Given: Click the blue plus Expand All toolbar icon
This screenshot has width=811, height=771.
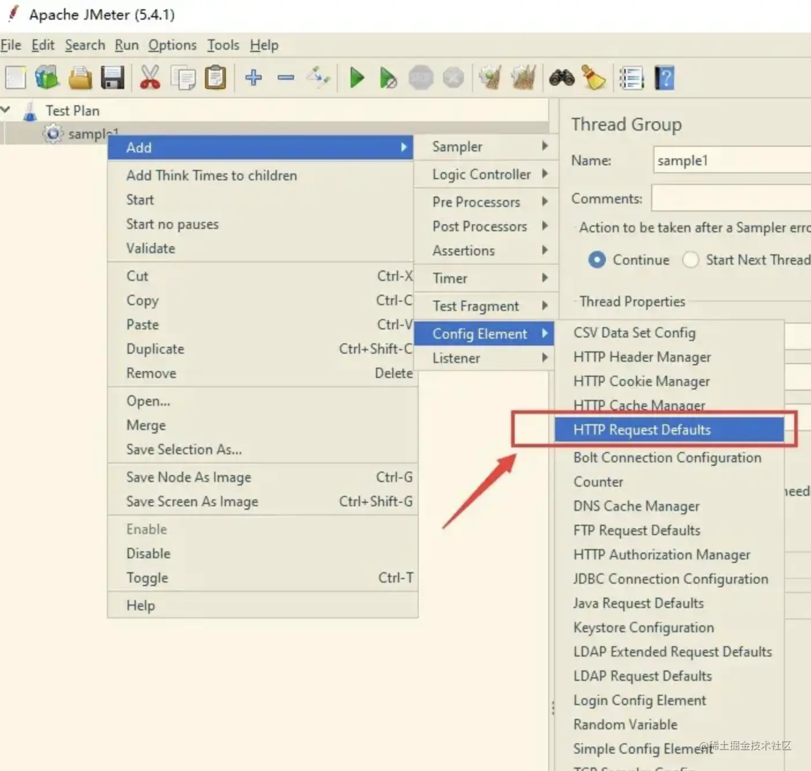Looking at the screenshot, I should tap(253, 77).
